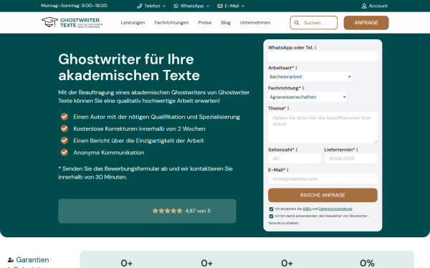This screenshot has width=430, height=268.
Task: Click info icon next to Thema
Action: (288, 109)
